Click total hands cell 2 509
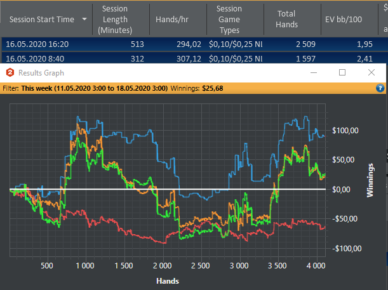 pyautogui.click(x=305, y=44)
